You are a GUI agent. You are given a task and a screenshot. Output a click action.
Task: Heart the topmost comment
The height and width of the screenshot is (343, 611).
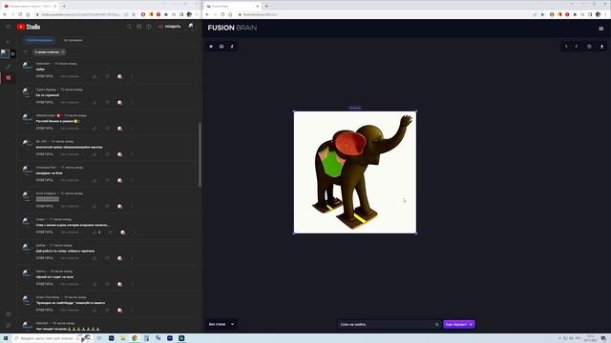click(119, 76)
